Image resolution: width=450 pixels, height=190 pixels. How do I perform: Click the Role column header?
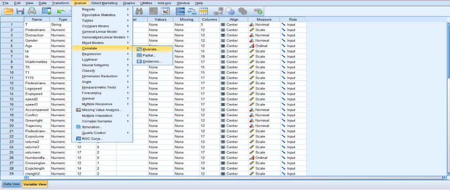293,19
